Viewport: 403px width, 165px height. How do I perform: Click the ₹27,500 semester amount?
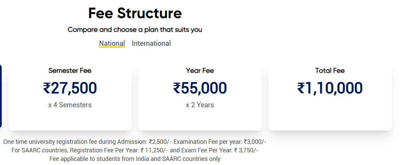(x=70, y=88)
